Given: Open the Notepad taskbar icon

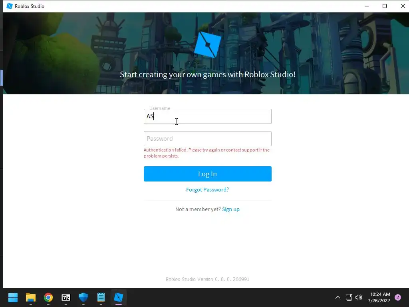Looking at the screenshot, I should (x=101, y=297).
